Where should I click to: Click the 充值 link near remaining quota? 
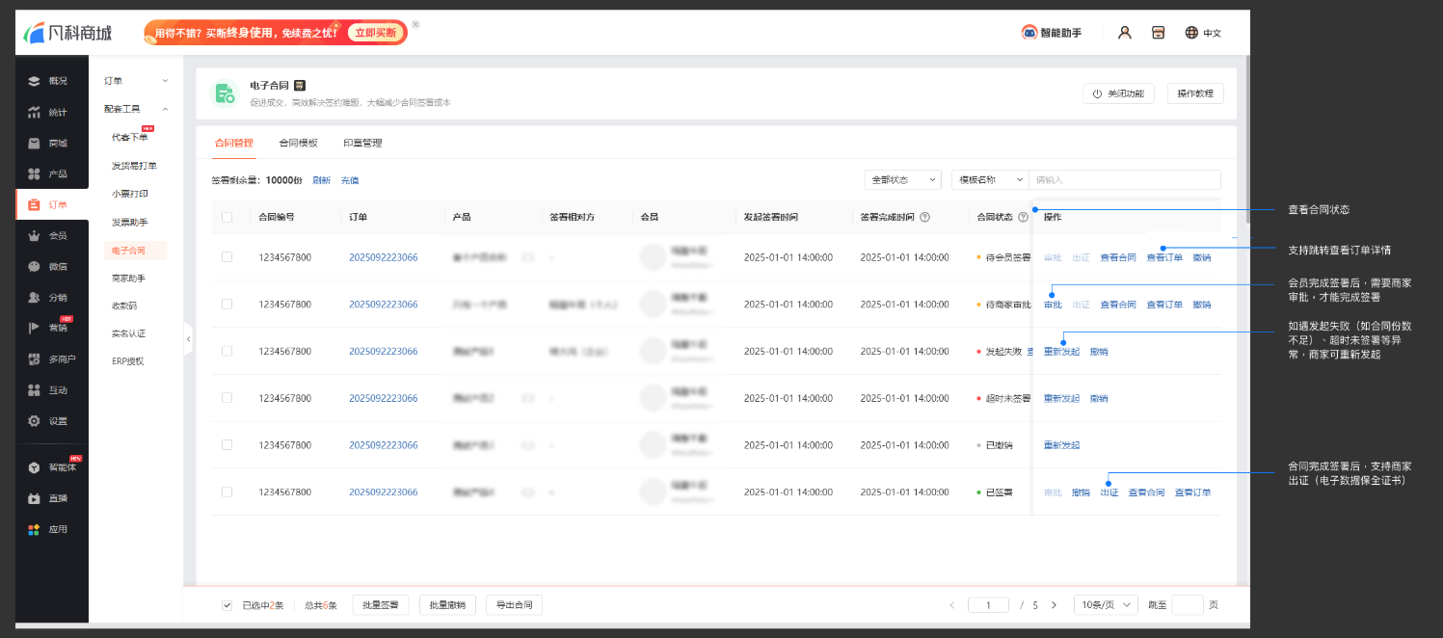point(349,180)
